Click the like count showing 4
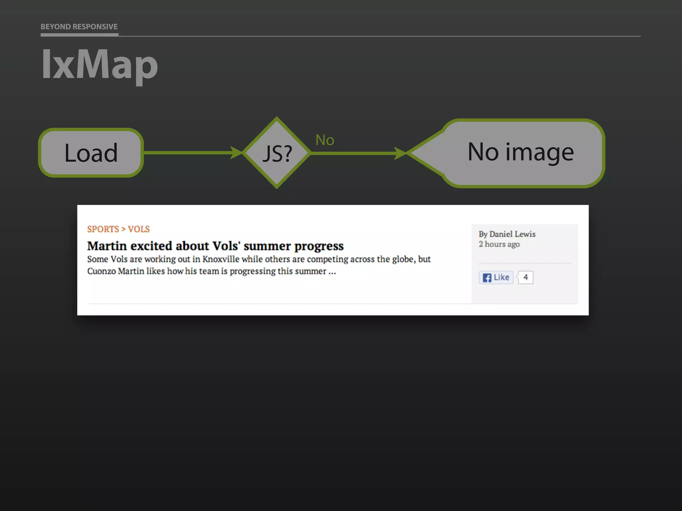 coord(525,277)
